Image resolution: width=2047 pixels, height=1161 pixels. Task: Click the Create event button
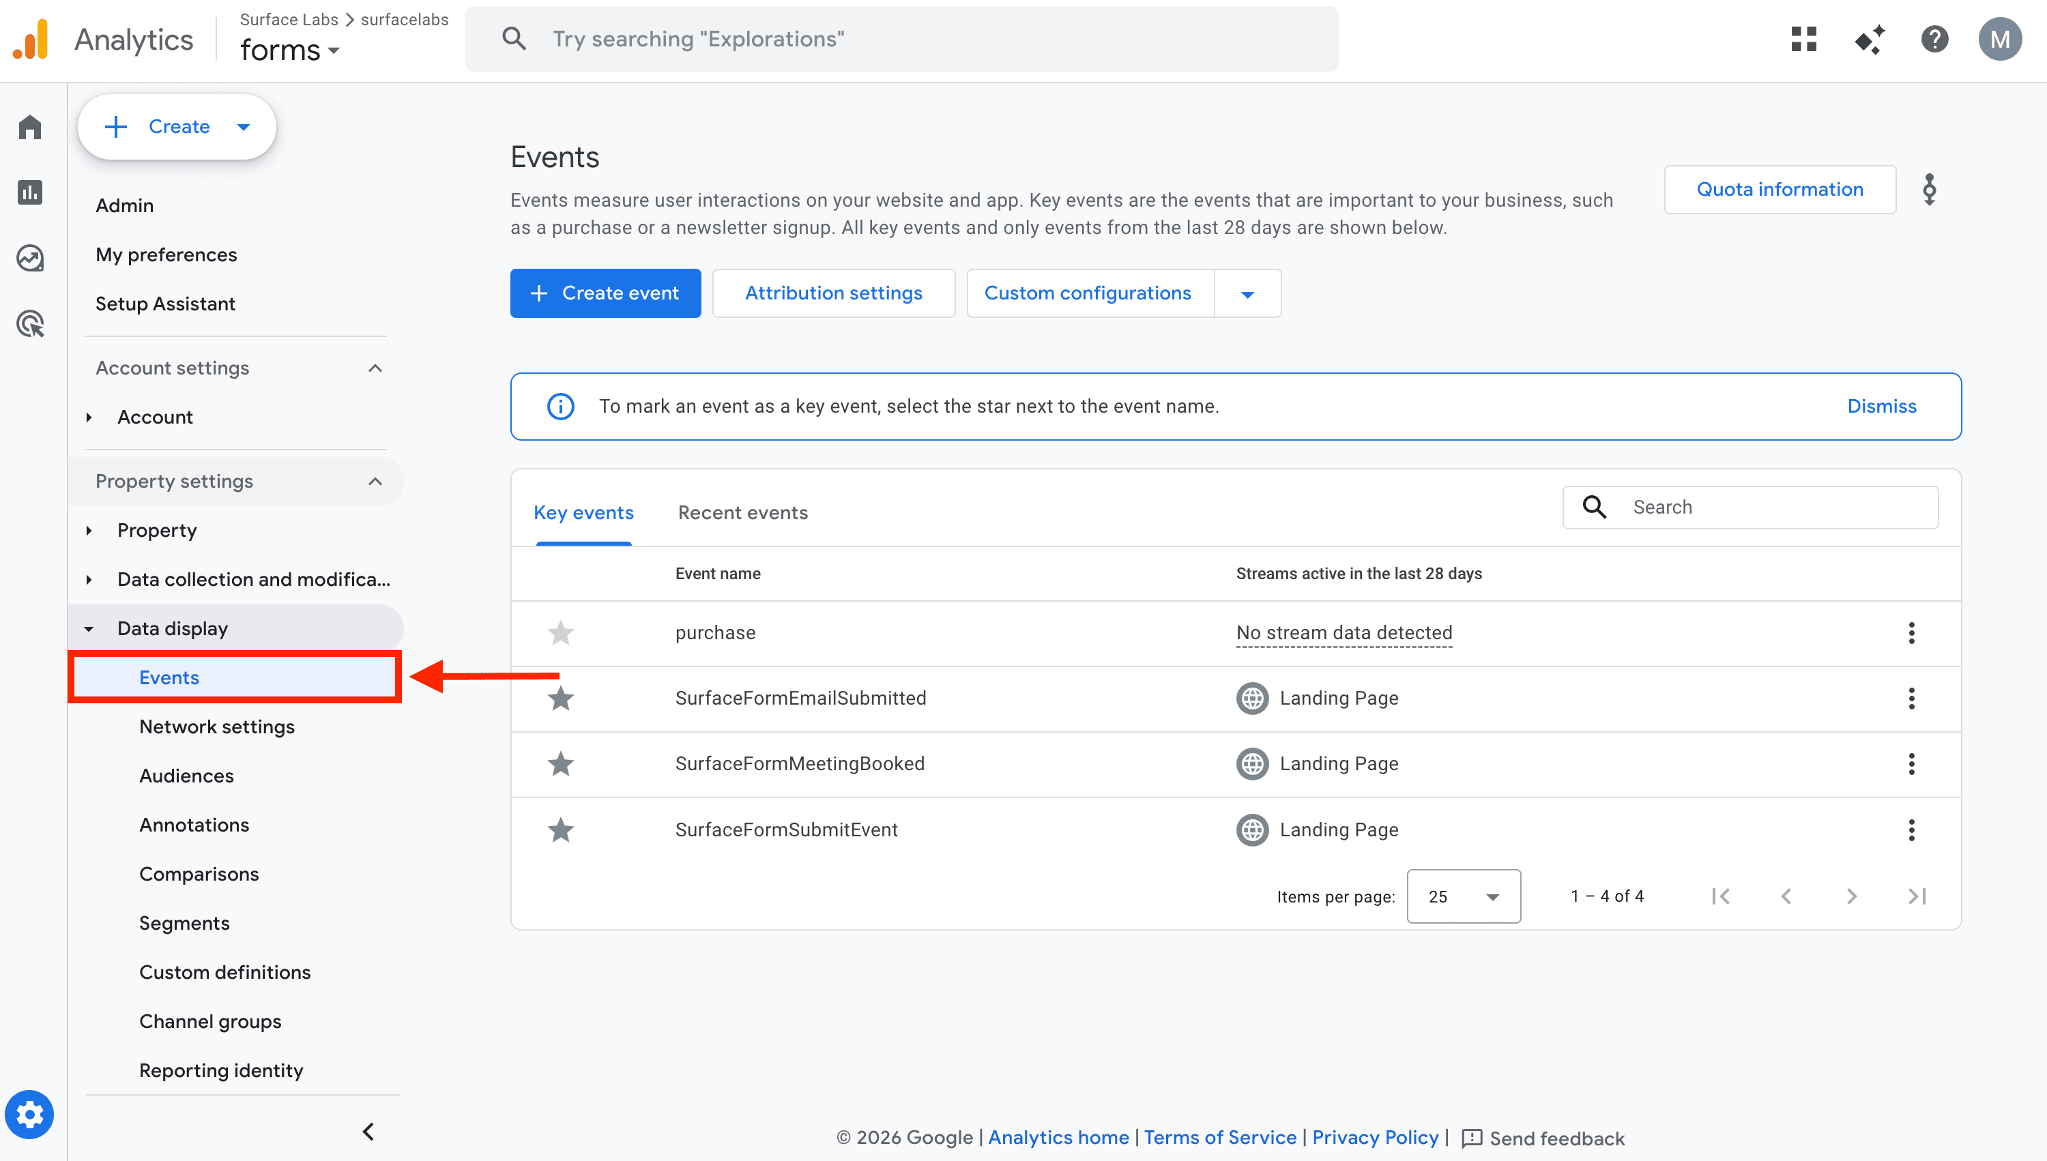point(605,293)
